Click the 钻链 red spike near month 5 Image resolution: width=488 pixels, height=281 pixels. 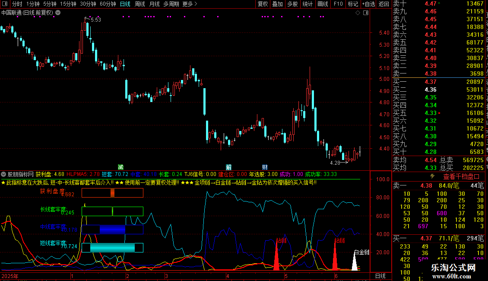point(276,257)
